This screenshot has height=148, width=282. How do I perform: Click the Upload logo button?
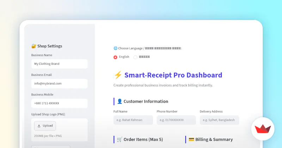click(45, 126)
